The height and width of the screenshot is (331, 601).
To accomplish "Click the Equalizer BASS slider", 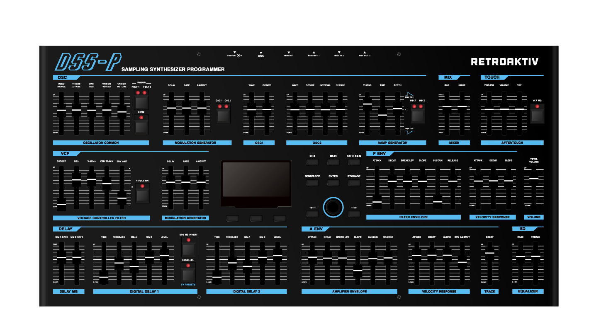I will pos(521,263).
